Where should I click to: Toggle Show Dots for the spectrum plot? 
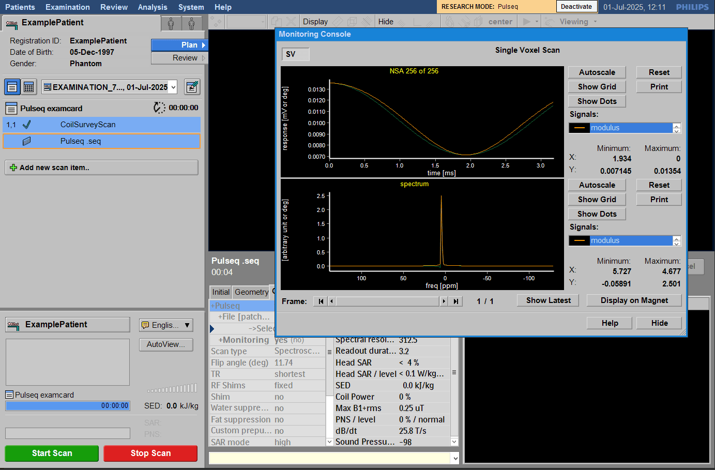597,214
